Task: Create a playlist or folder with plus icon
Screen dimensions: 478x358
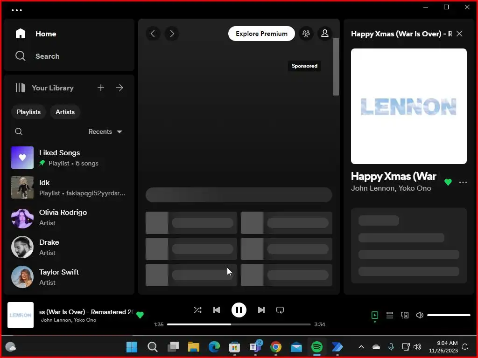Action: click(x=101, y=88)
